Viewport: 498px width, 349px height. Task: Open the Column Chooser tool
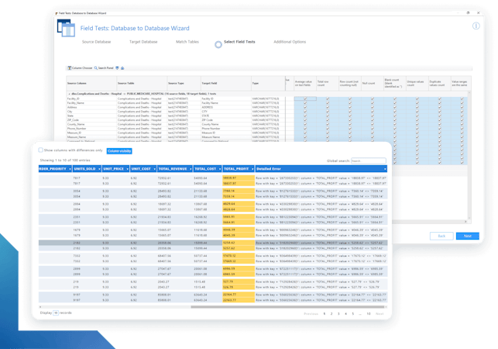pyautogui.click(x=80, y=68)
